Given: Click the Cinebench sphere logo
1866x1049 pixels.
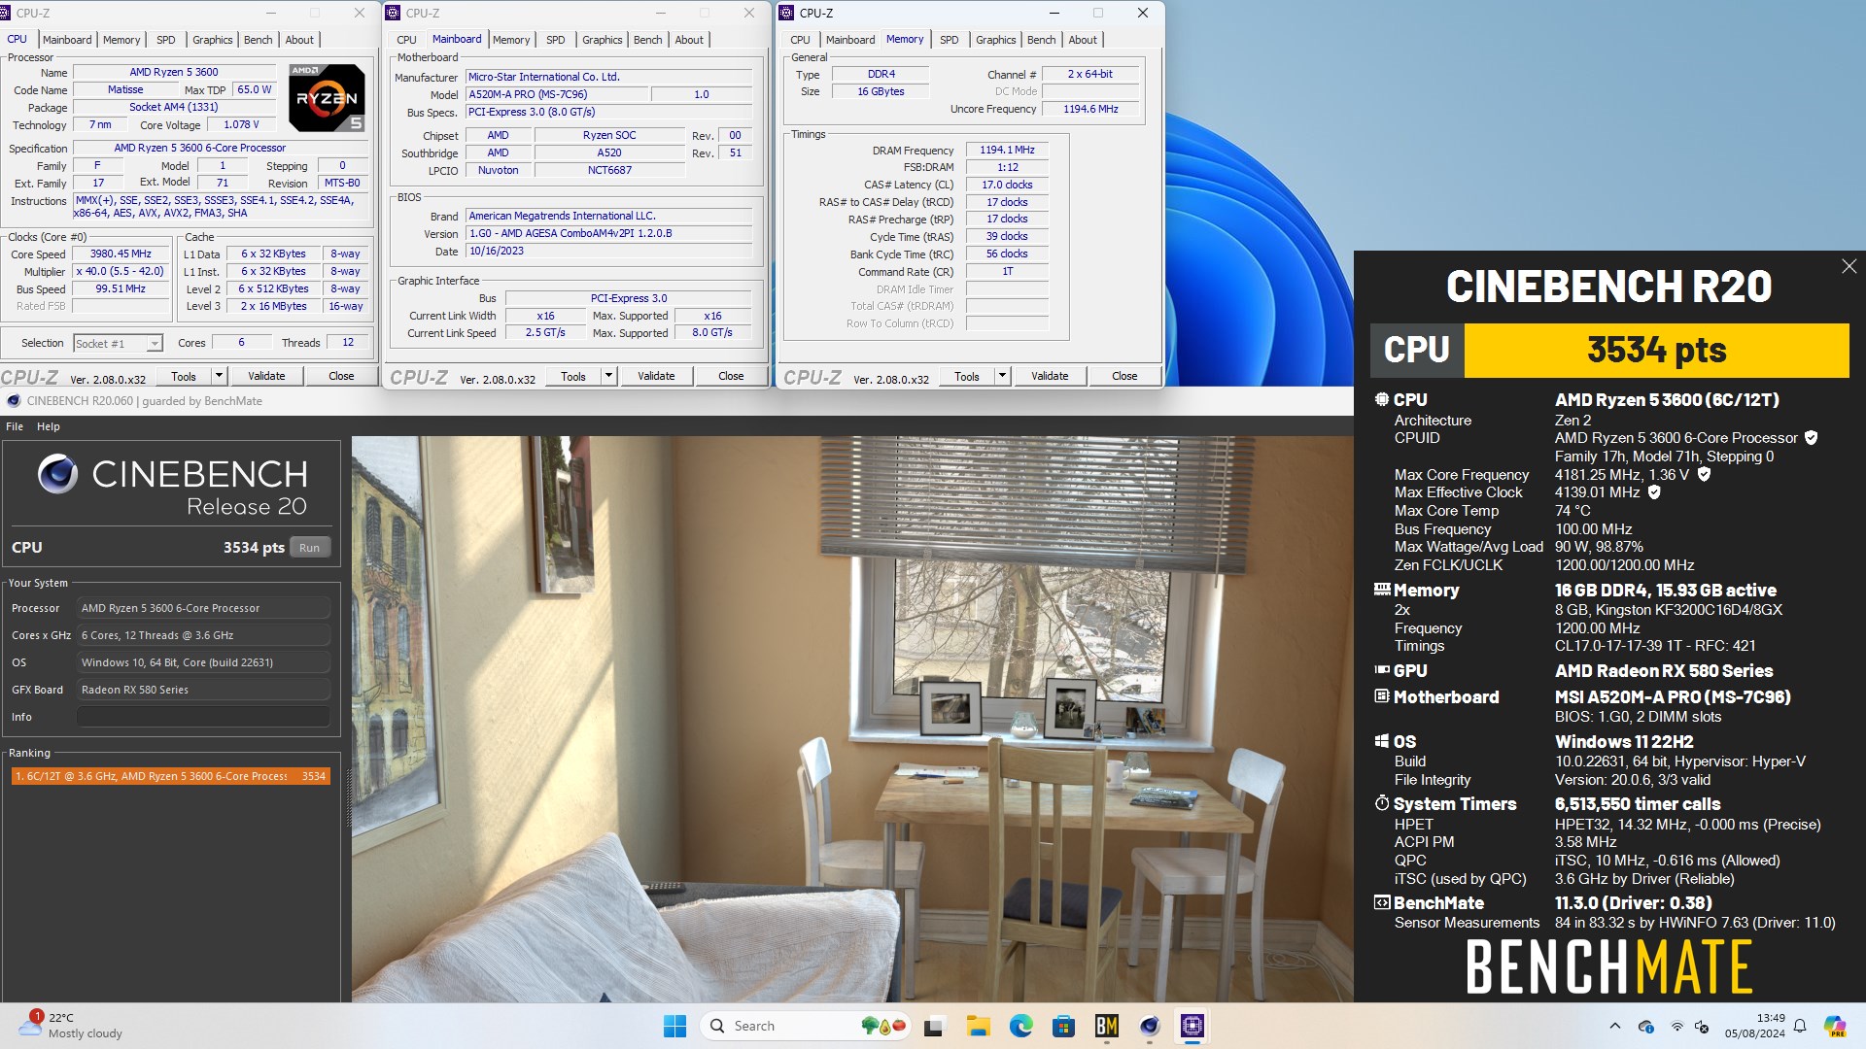Looking at the screenshot, I should 57,474.
